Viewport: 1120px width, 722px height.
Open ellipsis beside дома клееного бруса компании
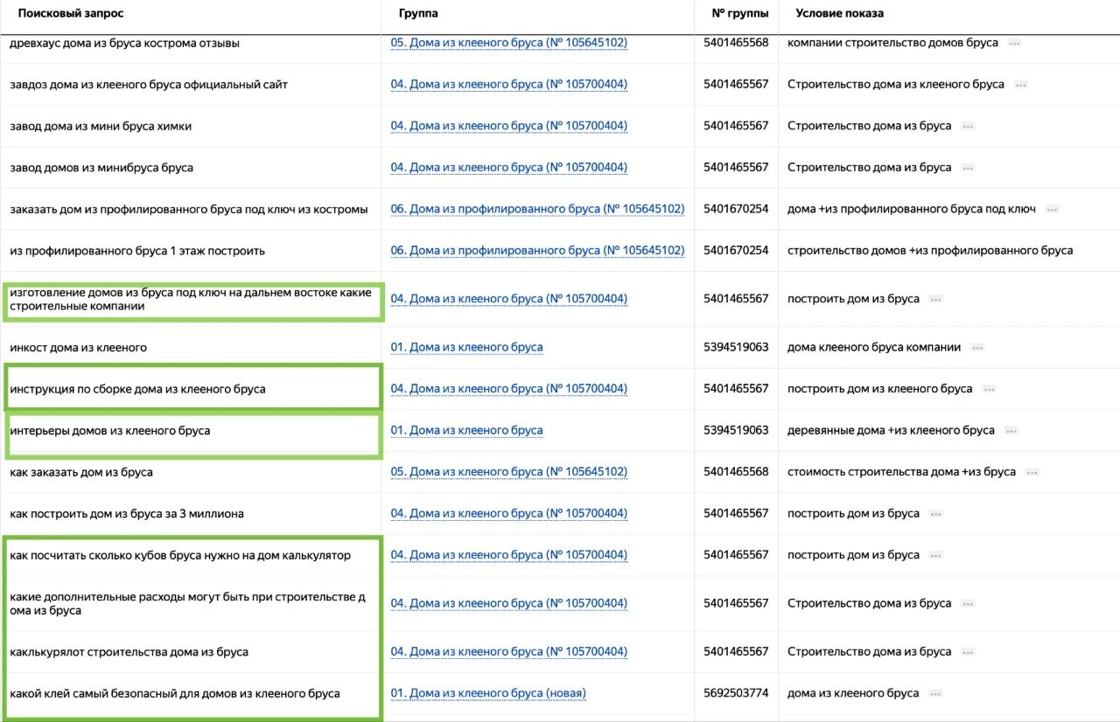tap(977, 347)
